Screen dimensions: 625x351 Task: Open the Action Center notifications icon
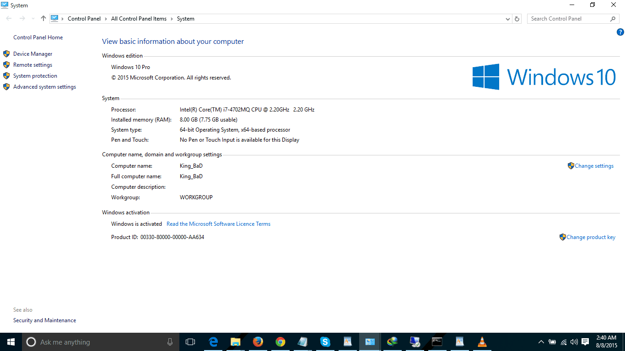tap(585, 342)
